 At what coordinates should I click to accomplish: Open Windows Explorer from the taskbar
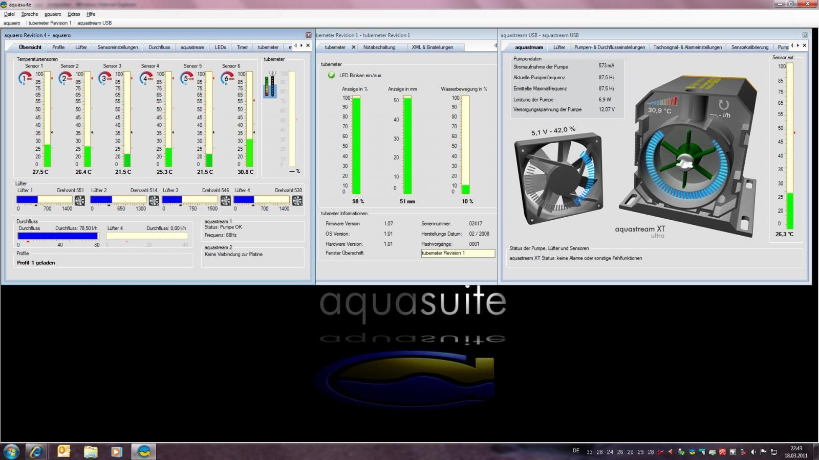tap(91, 451)
